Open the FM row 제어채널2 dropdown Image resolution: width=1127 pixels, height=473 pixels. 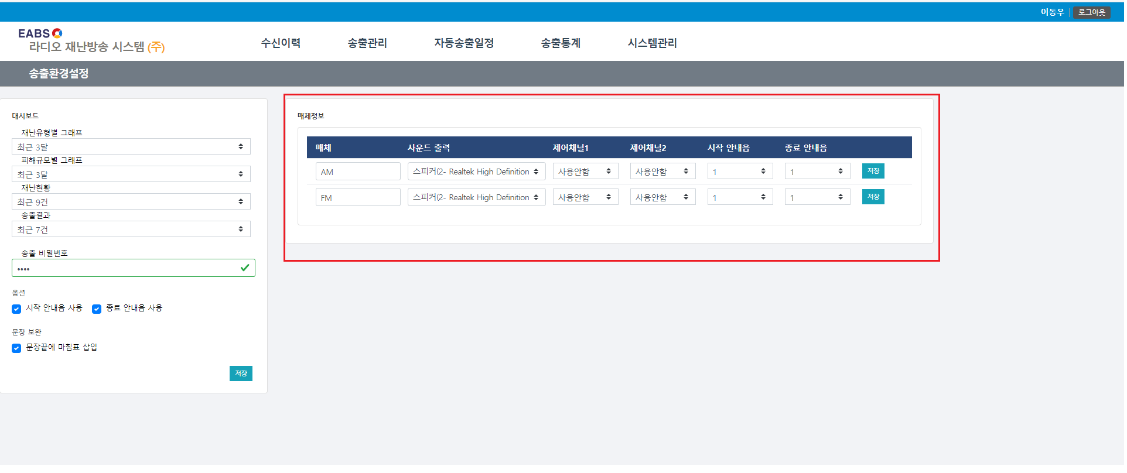[663, 197]
